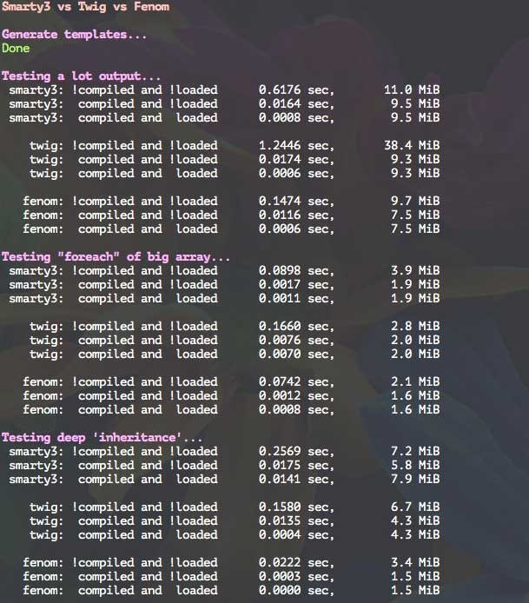Click the '0.1660 sec,' twig timing value
529x603 pixels.
[296, 326]
